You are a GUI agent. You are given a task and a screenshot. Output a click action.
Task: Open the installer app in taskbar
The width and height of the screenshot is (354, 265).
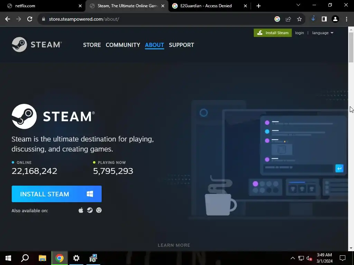tap(93, 258)
